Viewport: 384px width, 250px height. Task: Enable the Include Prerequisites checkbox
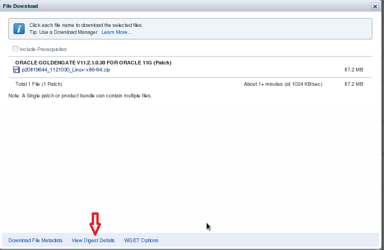(x=15, y=49)
